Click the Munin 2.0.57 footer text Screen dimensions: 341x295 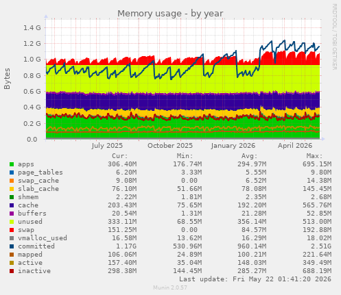coord(170,287)
